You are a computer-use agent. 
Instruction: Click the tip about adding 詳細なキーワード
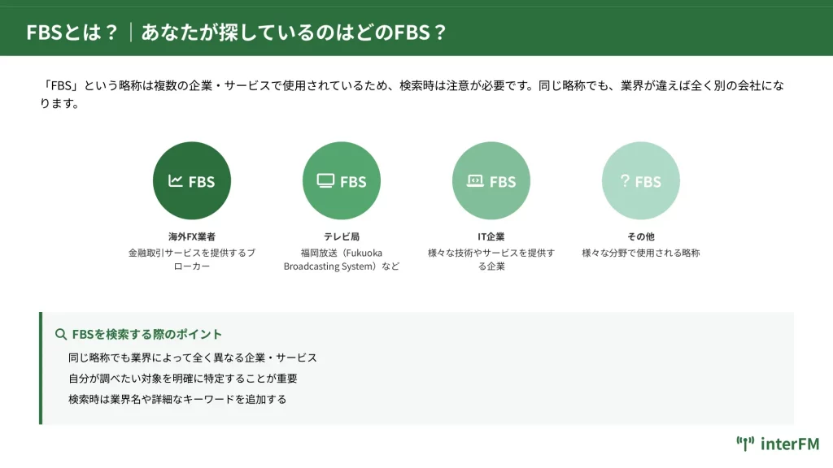pyautogui.click(x=177, y=400)
